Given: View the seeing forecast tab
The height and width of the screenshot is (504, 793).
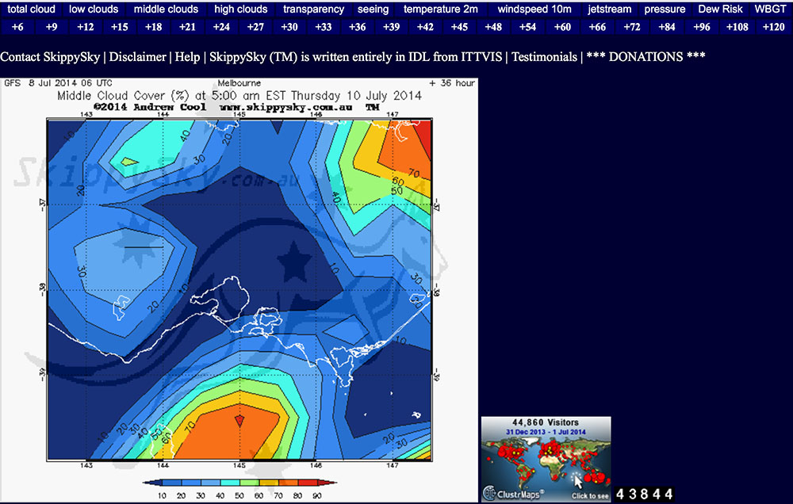Looking at the screenshot, I should (374, 9).
